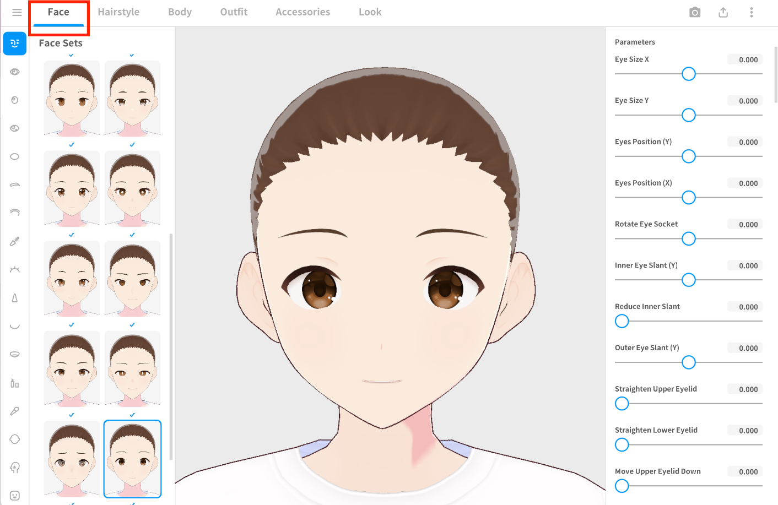The width and height of the screenshot is (778, 505).
Task: Open the lips category icon
Action: pyautogui.click(x=15, y=354)
